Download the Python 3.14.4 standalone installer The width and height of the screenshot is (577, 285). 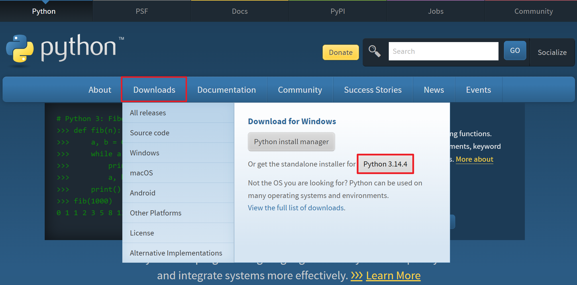(385, 164)
